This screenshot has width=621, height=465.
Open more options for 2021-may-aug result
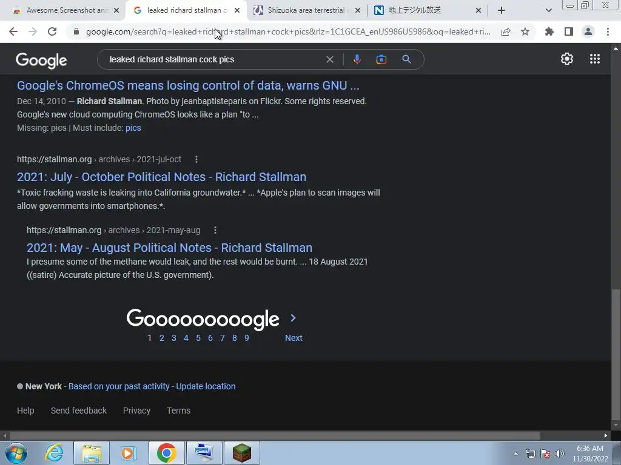215,230
